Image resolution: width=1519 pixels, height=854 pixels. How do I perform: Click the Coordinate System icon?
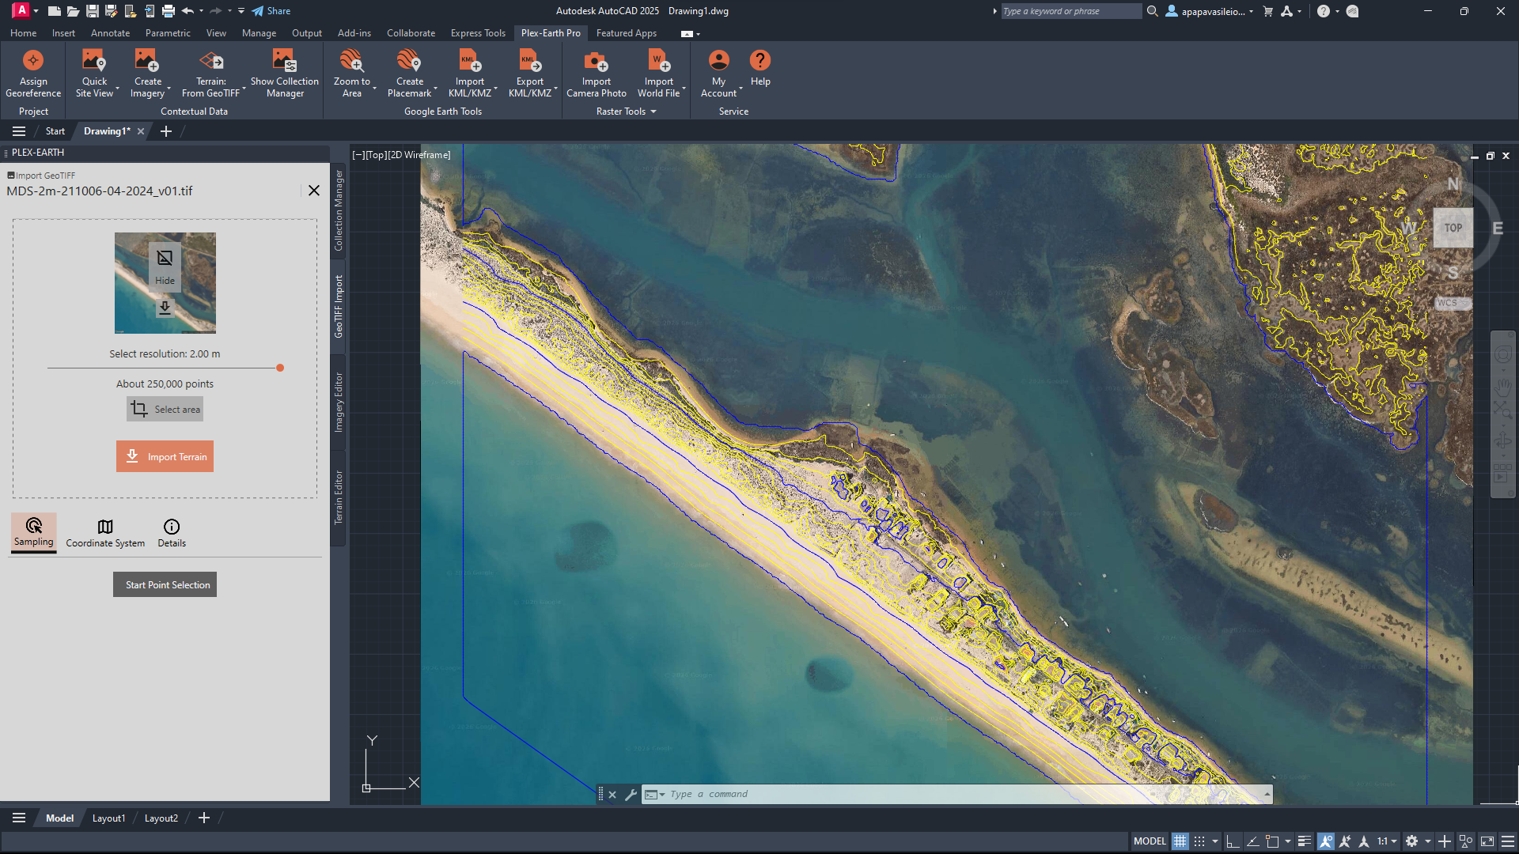(x=105, y=527)
